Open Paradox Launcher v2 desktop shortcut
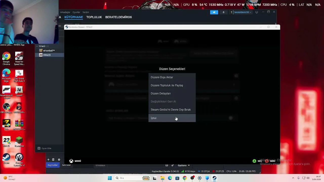The image size is (324, 182). (x=19, y=160)
